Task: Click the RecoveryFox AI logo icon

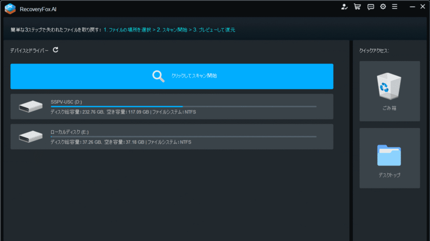Action: (10, 9)
